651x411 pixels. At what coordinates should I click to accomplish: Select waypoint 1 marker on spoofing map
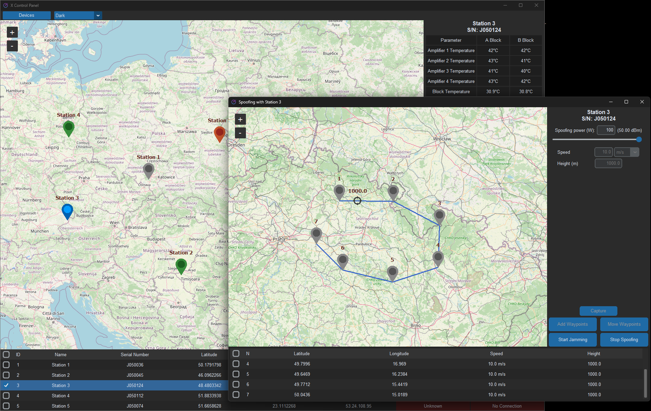tap(339, 192)
